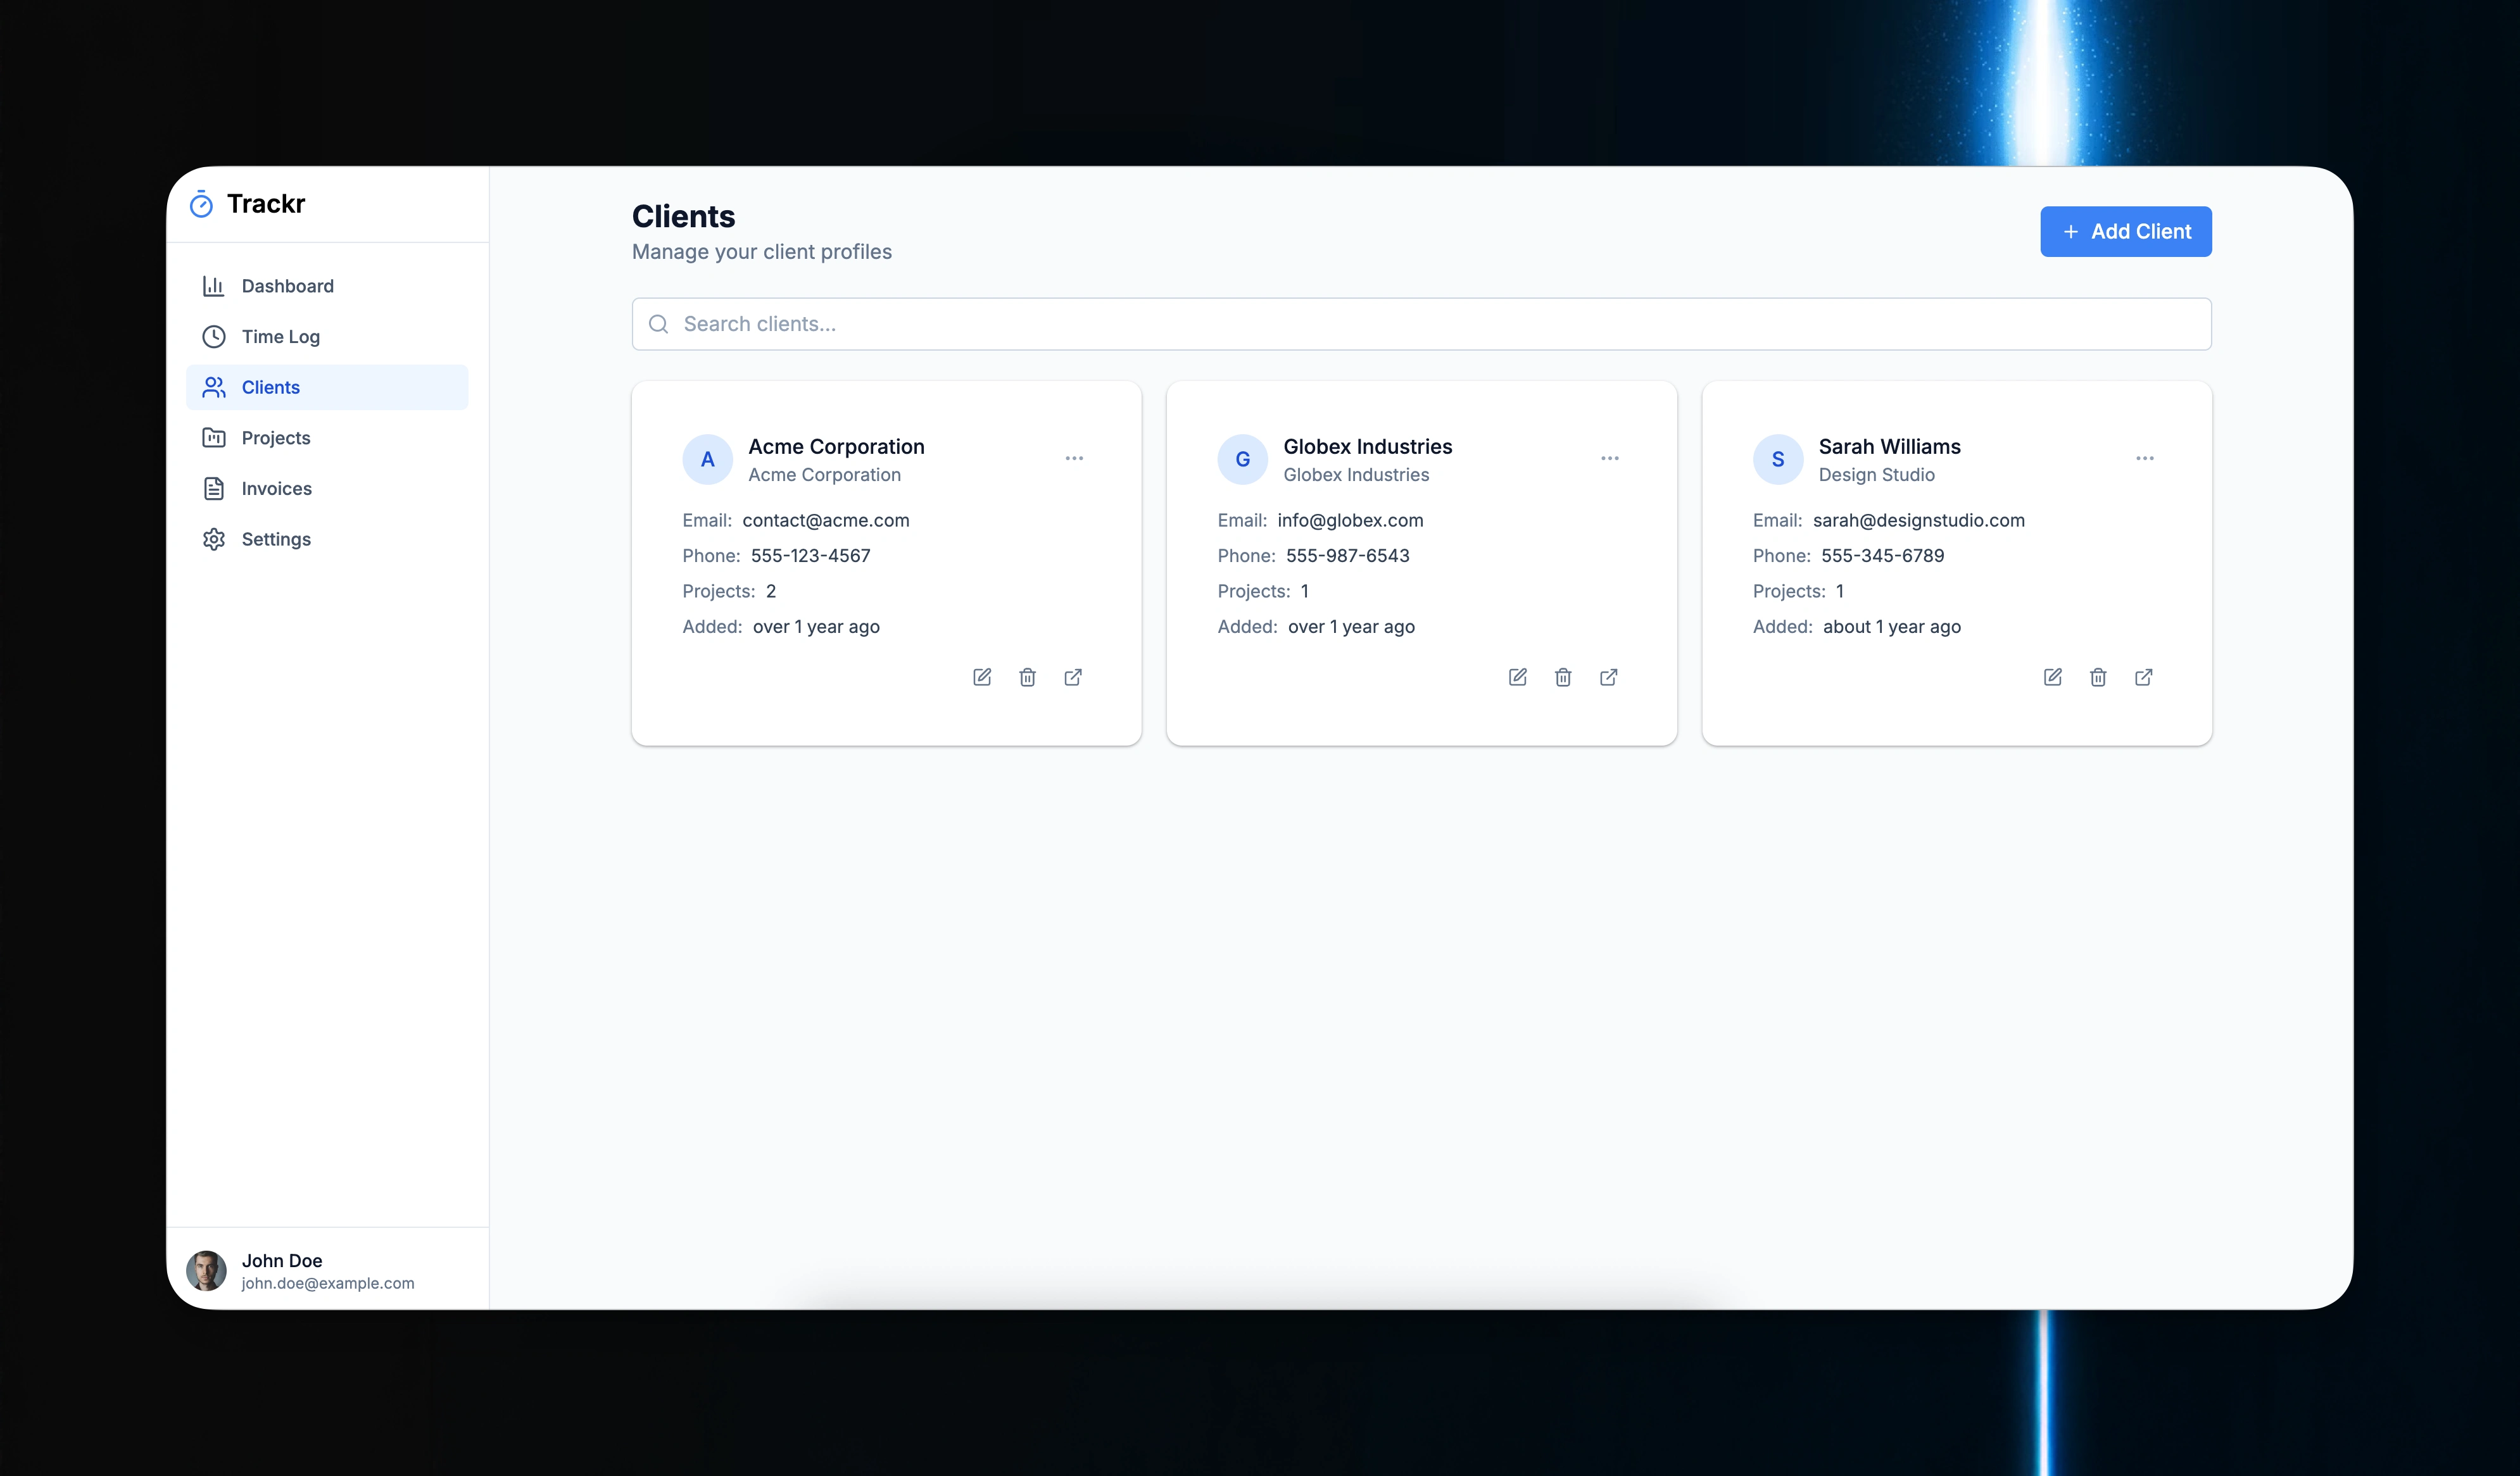2520x1476 pixels.
Task: Click the Clients page heading
Action: point(683,217)
